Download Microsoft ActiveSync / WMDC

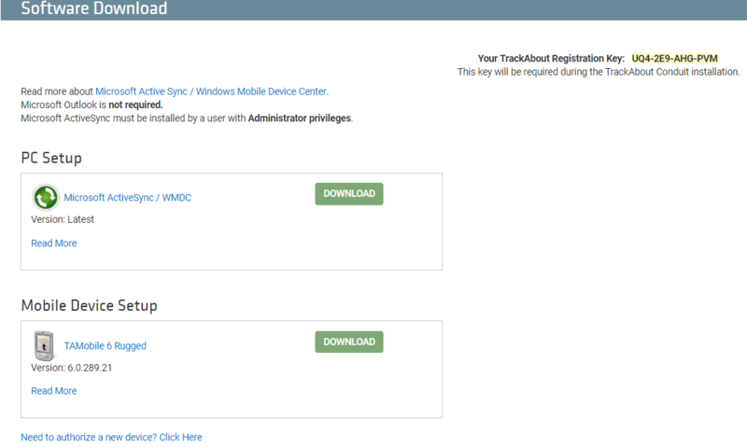point(348,194)
